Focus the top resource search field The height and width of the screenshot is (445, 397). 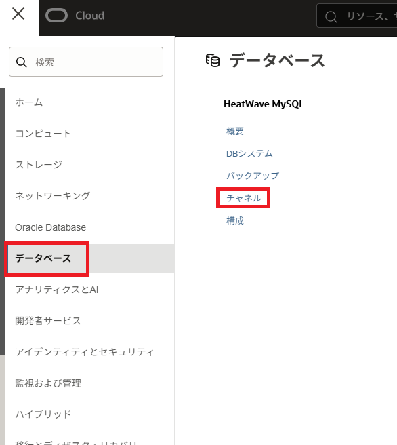pos(357,16)
